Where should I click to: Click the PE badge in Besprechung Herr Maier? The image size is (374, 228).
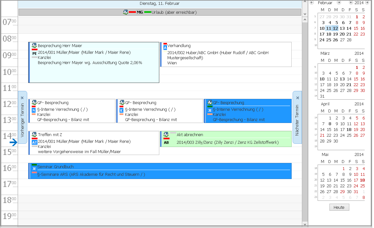[x=34, y=53]
